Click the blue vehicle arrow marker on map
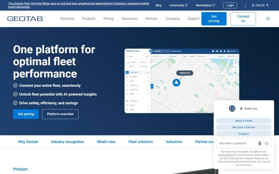 pyautogui.click(x=176, y=83)
